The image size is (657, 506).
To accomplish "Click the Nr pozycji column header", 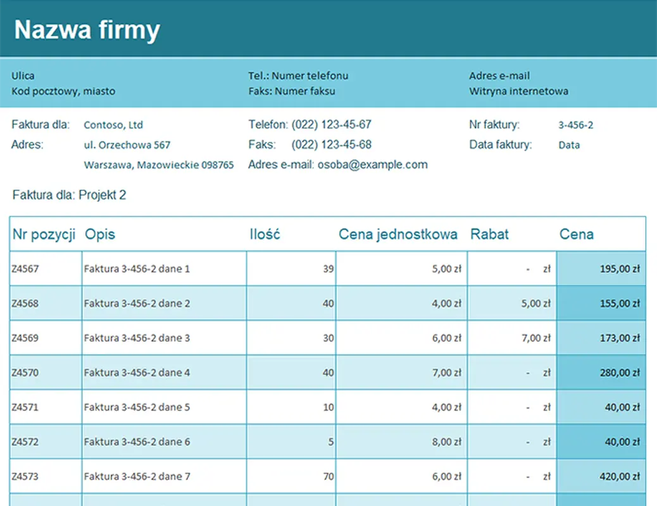I will tap(44, 234).
